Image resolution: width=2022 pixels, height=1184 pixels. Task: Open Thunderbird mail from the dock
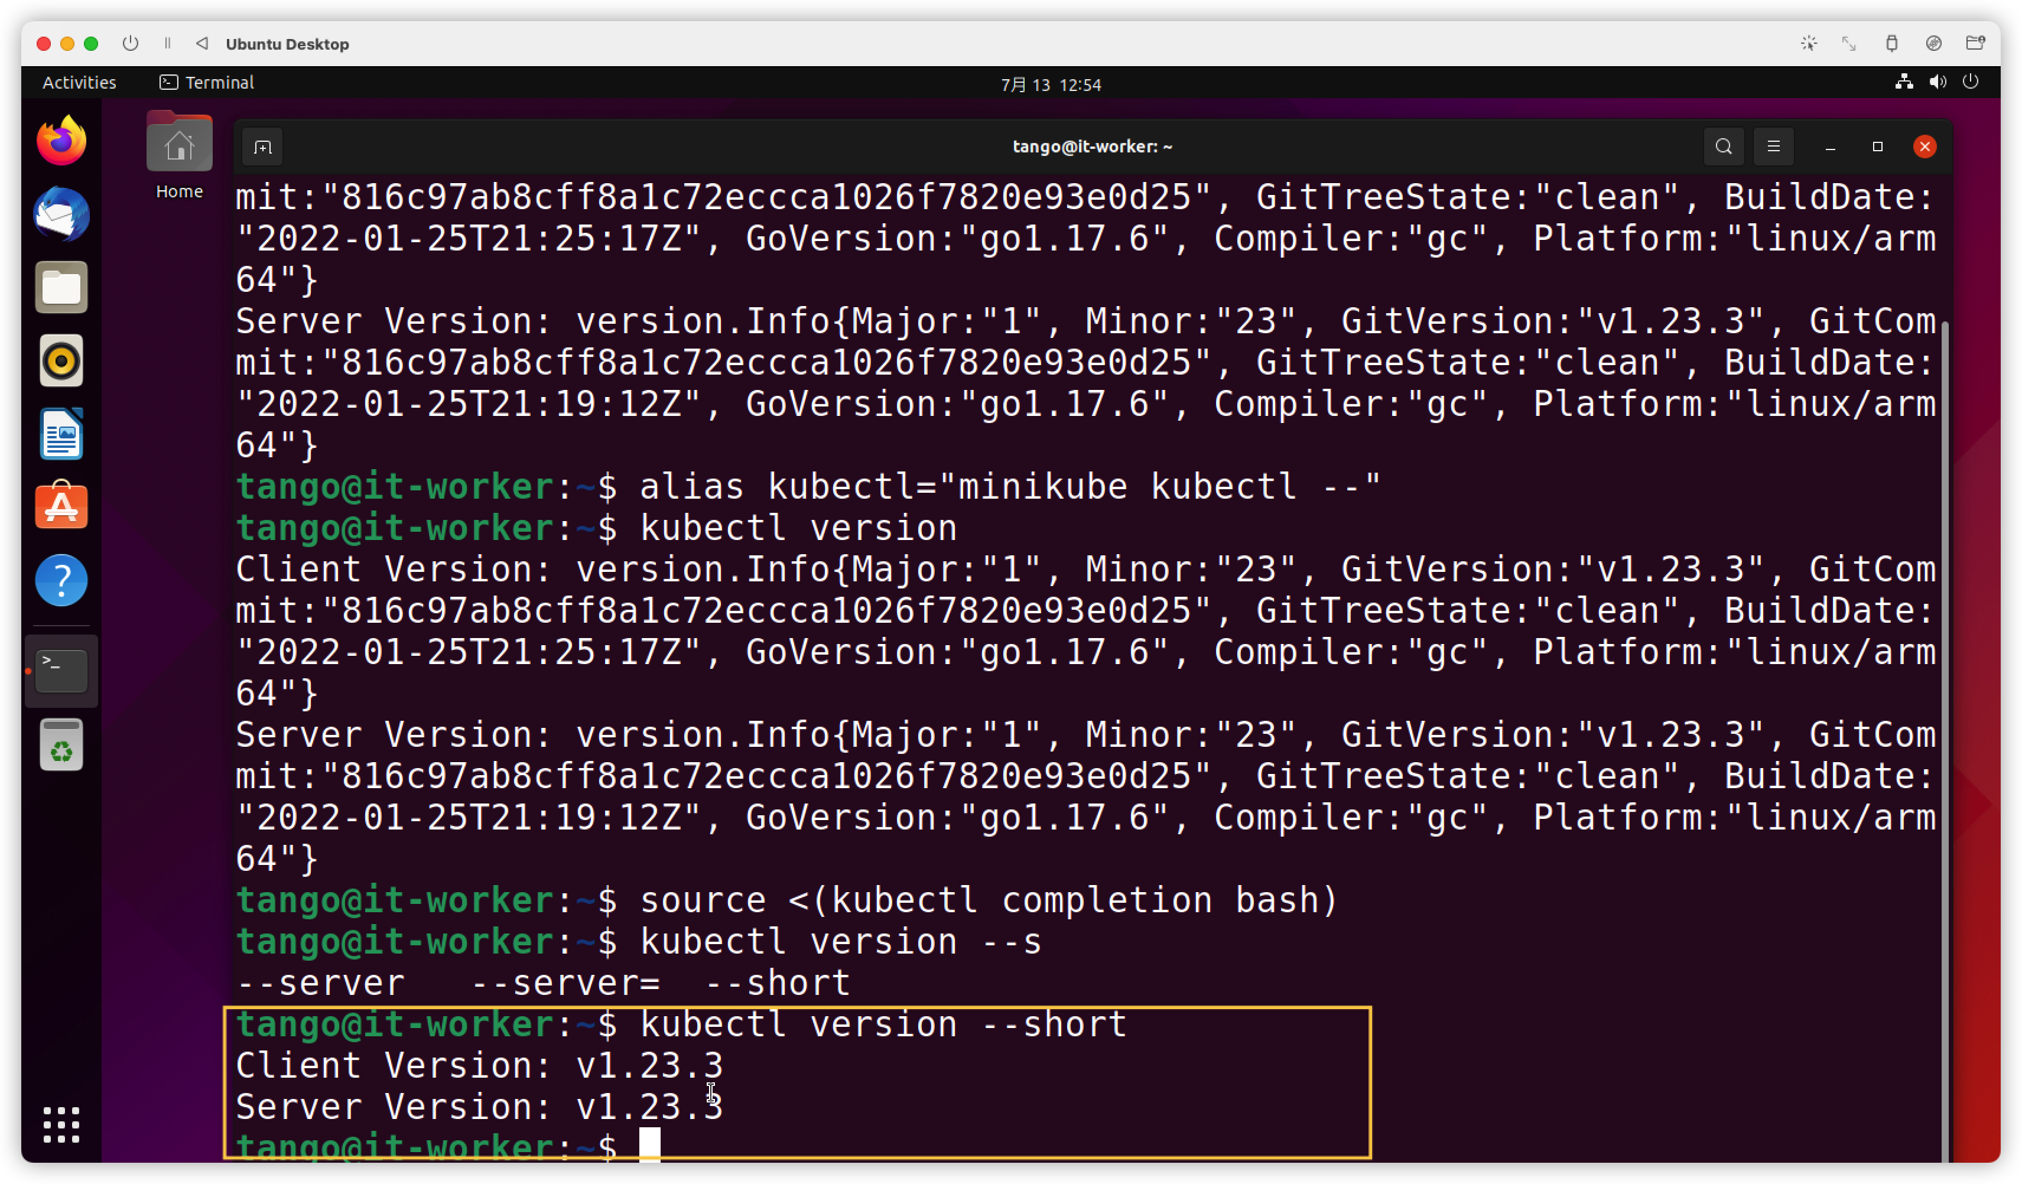pos(62,214)
